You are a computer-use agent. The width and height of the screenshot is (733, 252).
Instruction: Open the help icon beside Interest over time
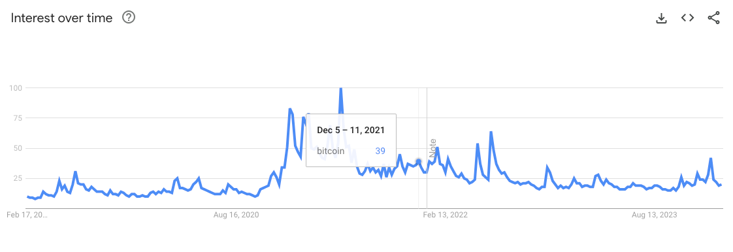[129, 18]
